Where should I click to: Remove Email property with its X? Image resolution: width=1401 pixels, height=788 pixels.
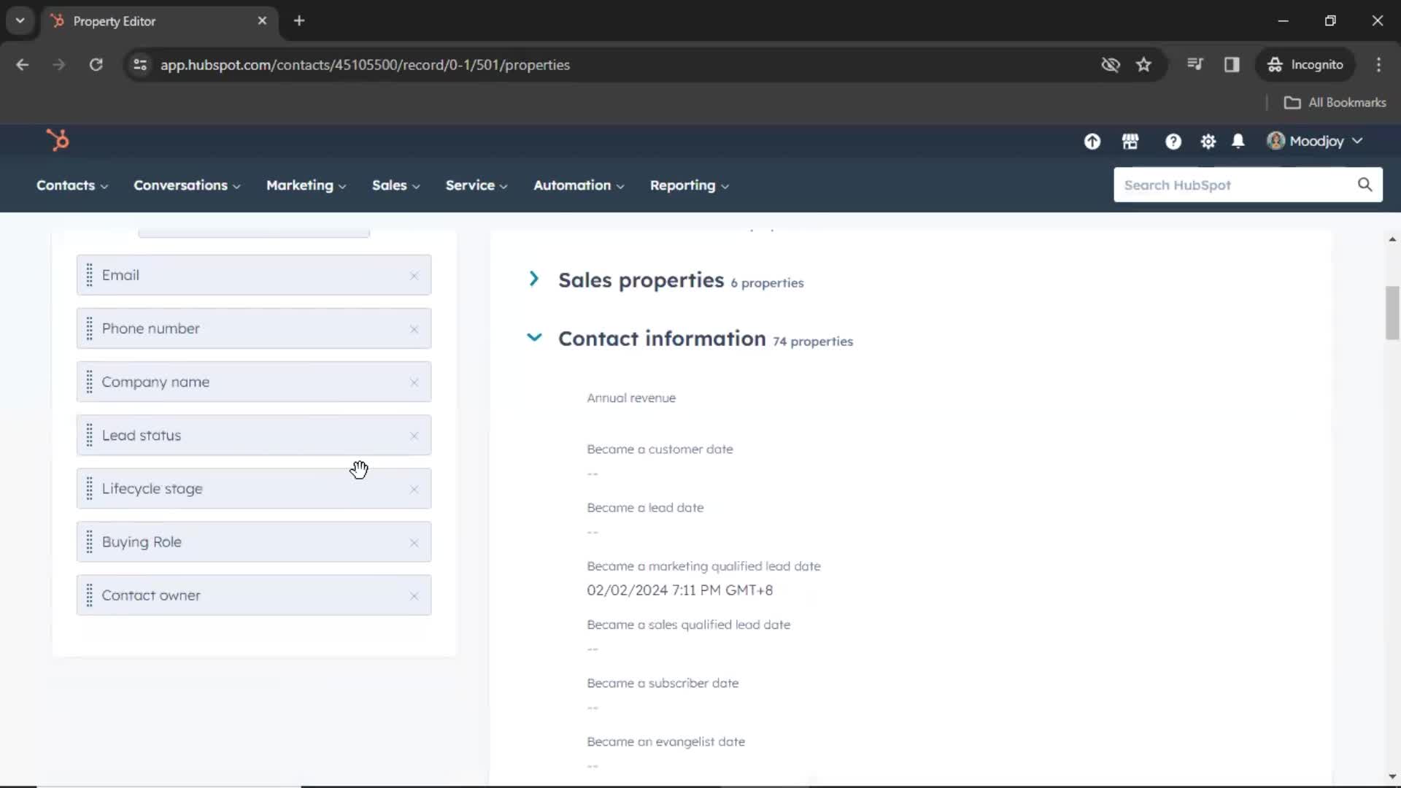414,276
